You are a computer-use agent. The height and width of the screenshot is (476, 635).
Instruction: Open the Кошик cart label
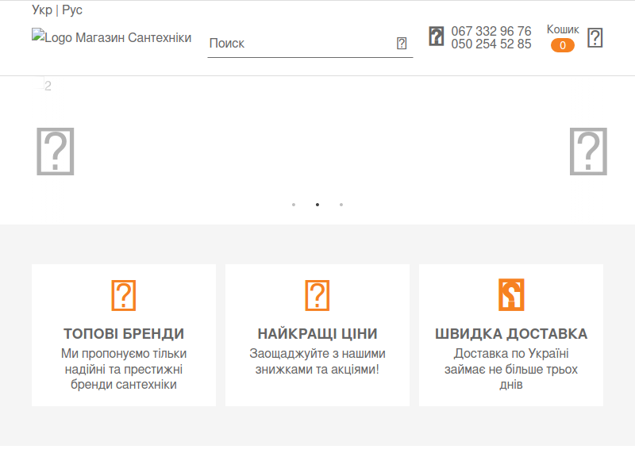(x=563, y=29)
